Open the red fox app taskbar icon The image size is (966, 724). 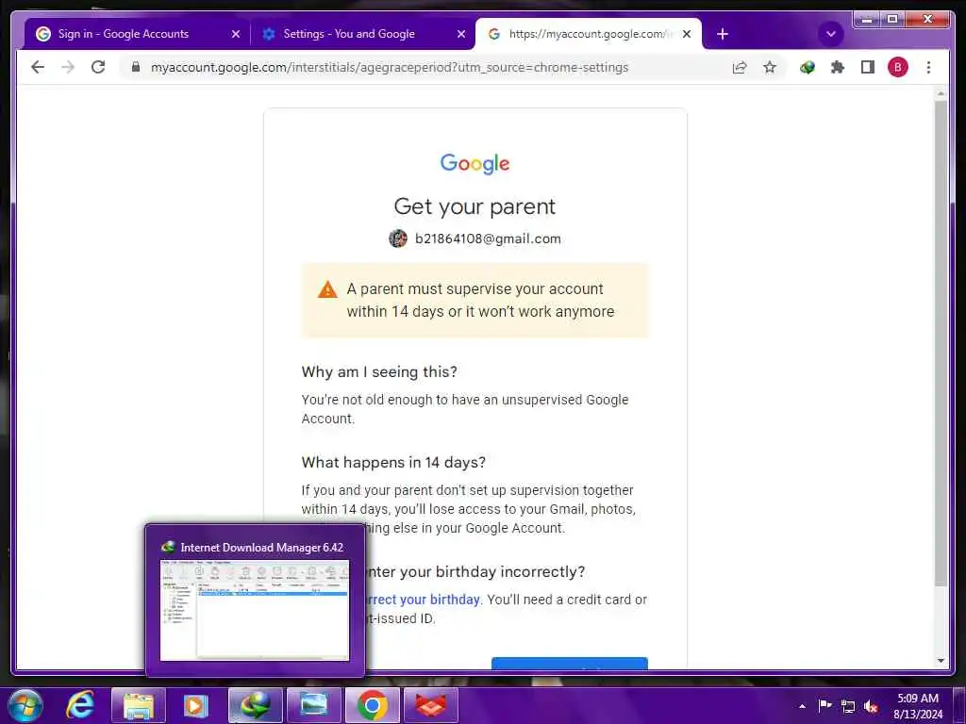(x=431, y=705)
